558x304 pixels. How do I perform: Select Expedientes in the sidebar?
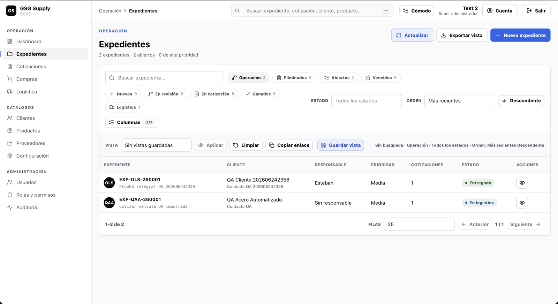point(46,54)
